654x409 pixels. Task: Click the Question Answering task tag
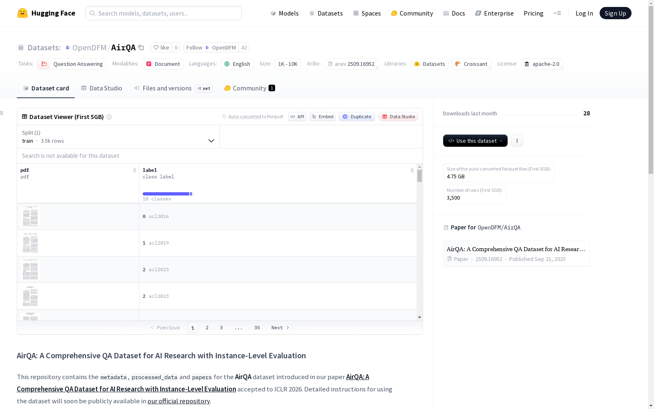[x=72, y=64]
